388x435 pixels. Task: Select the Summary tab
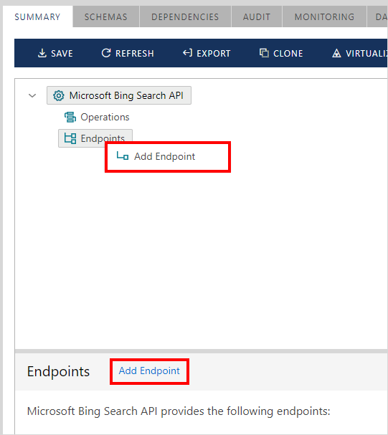pos(37,17)
